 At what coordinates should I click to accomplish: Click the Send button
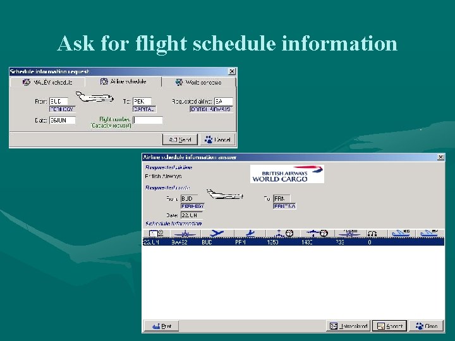pyautogui.click(x=180, y=140)
